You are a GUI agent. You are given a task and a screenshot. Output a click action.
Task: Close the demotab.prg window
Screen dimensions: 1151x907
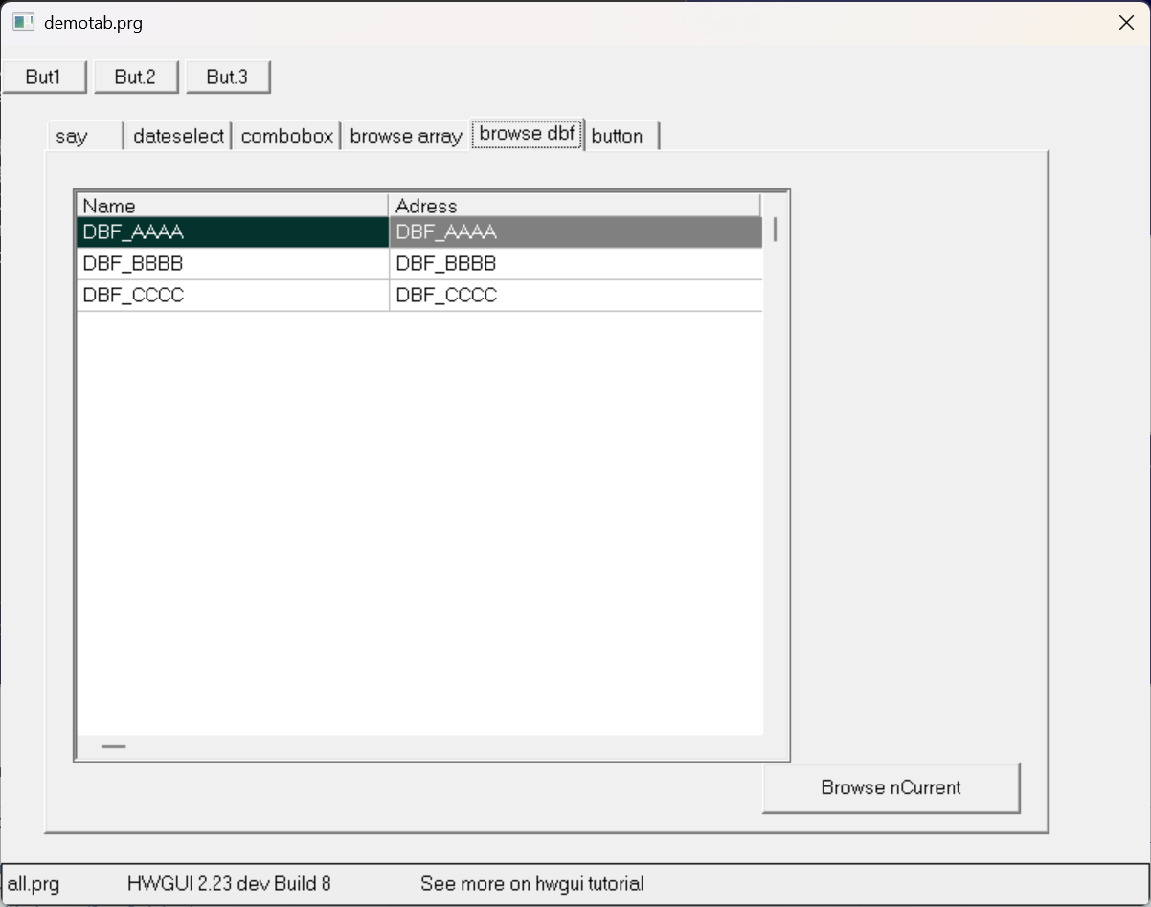click(1126, 23)
